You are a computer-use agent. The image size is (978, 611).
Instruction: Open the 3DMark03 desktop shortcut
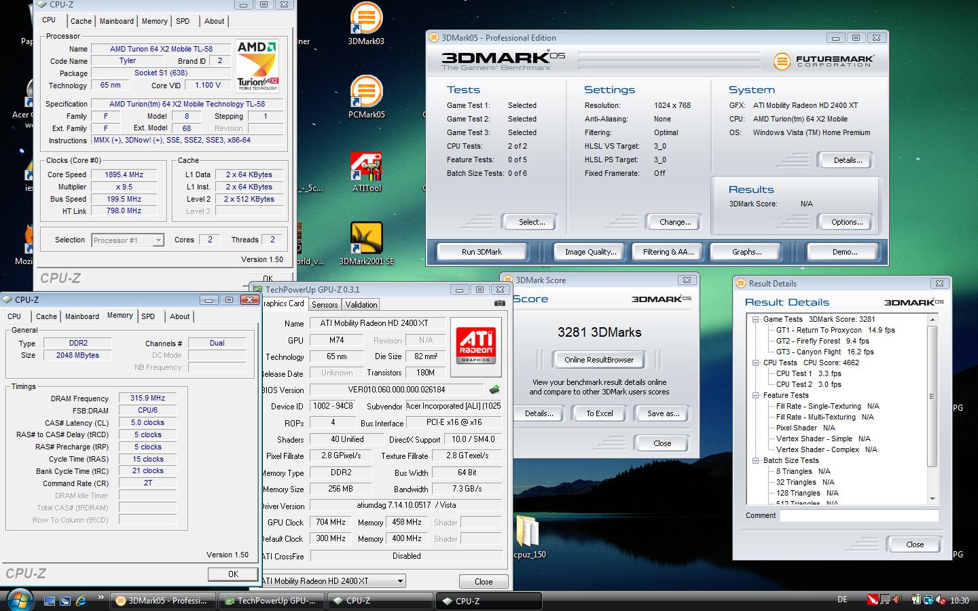coord(366,24)
